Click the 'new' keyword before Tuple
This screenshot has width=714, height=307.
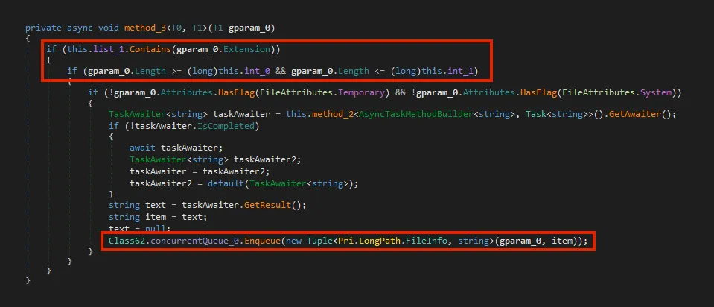pos(293,241)
